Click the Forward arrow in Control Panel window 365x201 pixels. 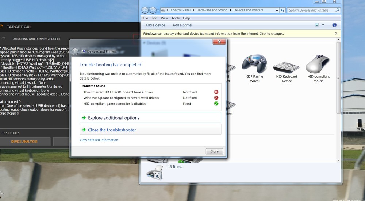tap(153, 10)
